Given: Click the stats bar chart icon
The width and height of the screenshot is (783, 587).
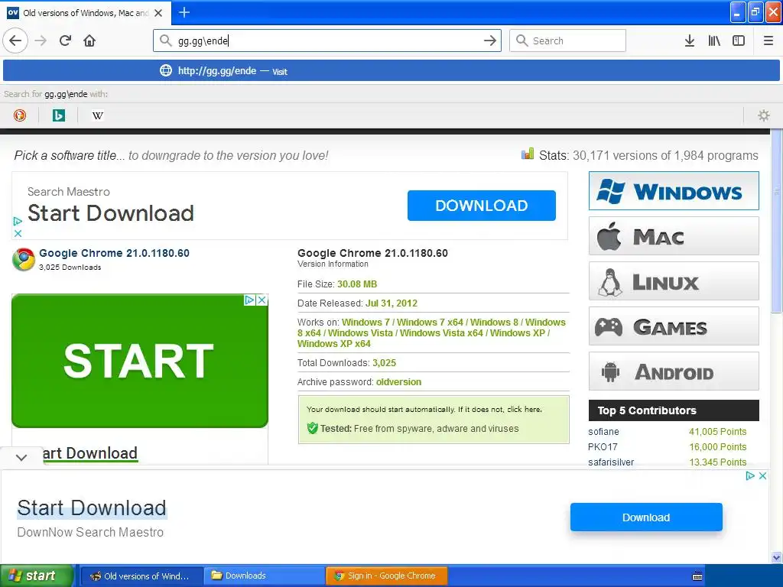Looking at the screenshot, I should click(528, 154).
